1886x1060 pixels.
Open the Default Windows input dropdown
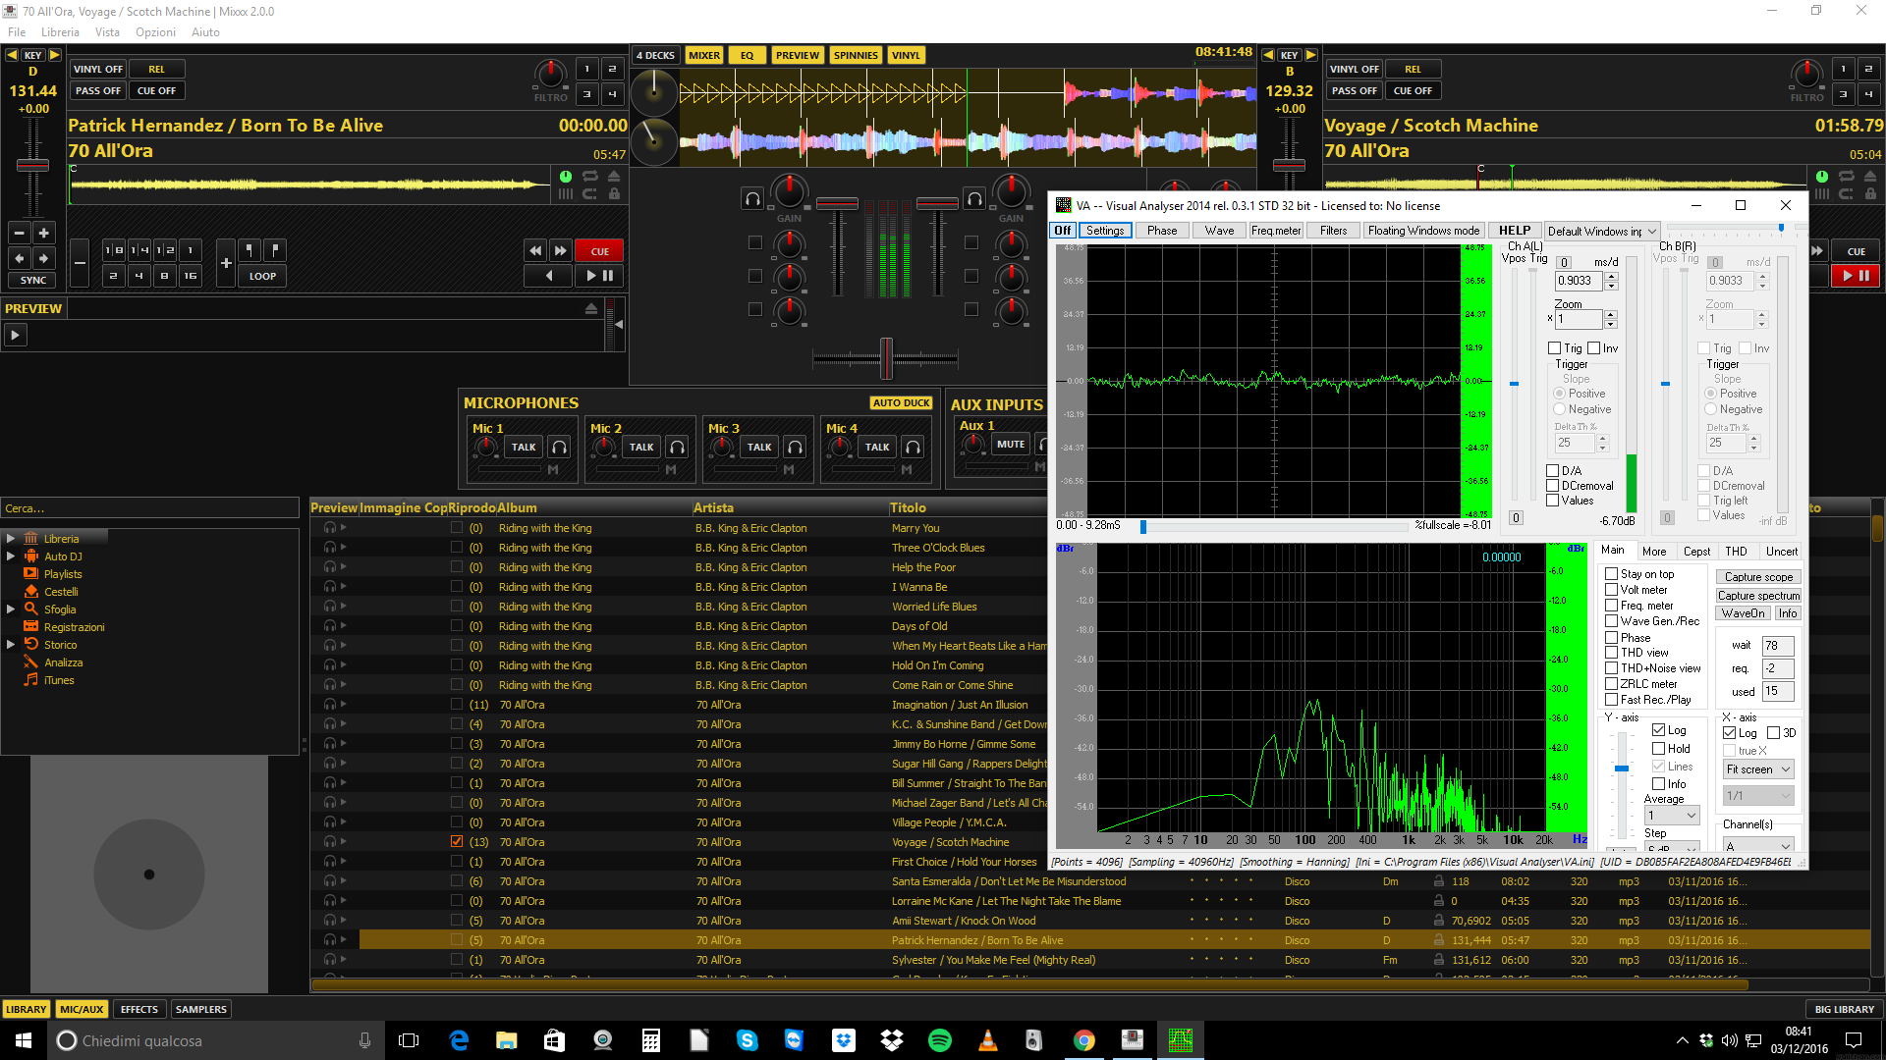click(x=1601, y=232)
